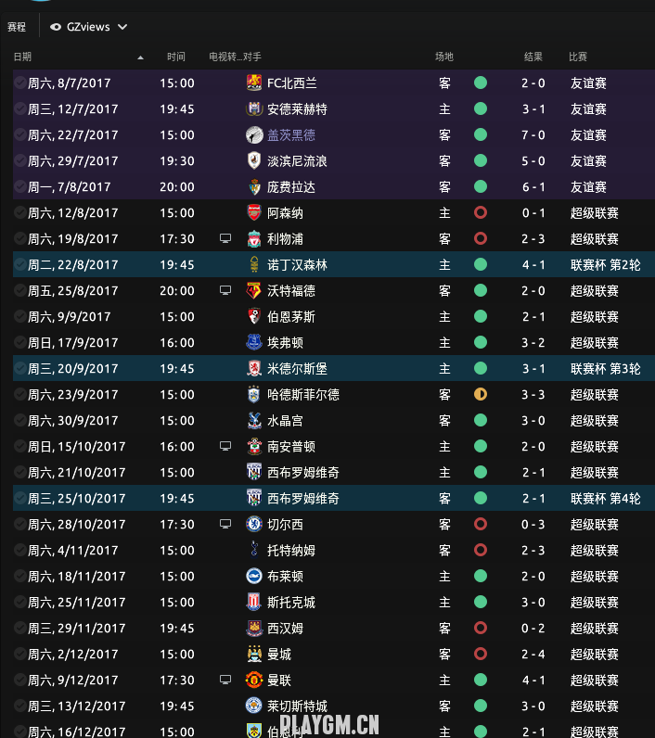Screen dimensions: 655x738
Task: Open the 2 - 4 result against 曼城
Action: click(x=533, y=654)
